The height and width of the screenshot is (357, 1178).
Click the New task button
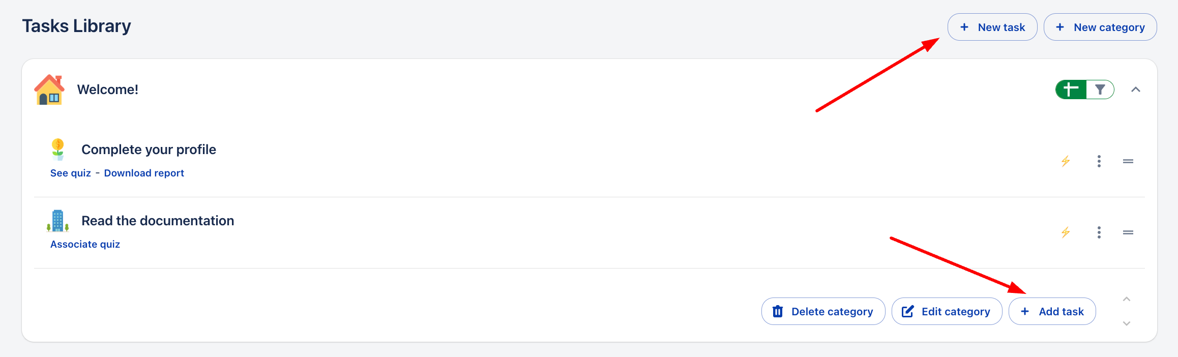992,27
